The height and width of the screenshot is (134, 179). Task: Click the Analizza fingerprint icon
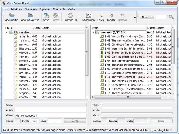click(111, 15)
